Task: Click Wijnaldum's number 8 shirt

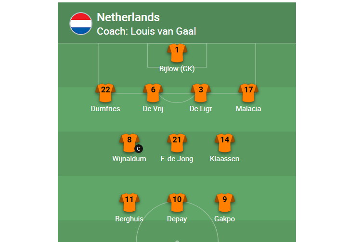Action: pos(129,143)
